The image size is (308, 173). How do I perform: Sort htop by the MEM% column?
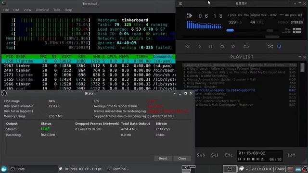124,57
